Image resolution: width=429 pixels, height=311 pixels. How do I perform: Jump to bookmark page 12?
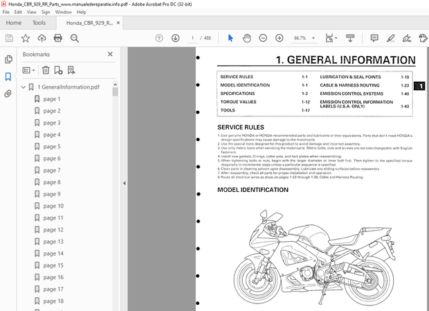53,230
